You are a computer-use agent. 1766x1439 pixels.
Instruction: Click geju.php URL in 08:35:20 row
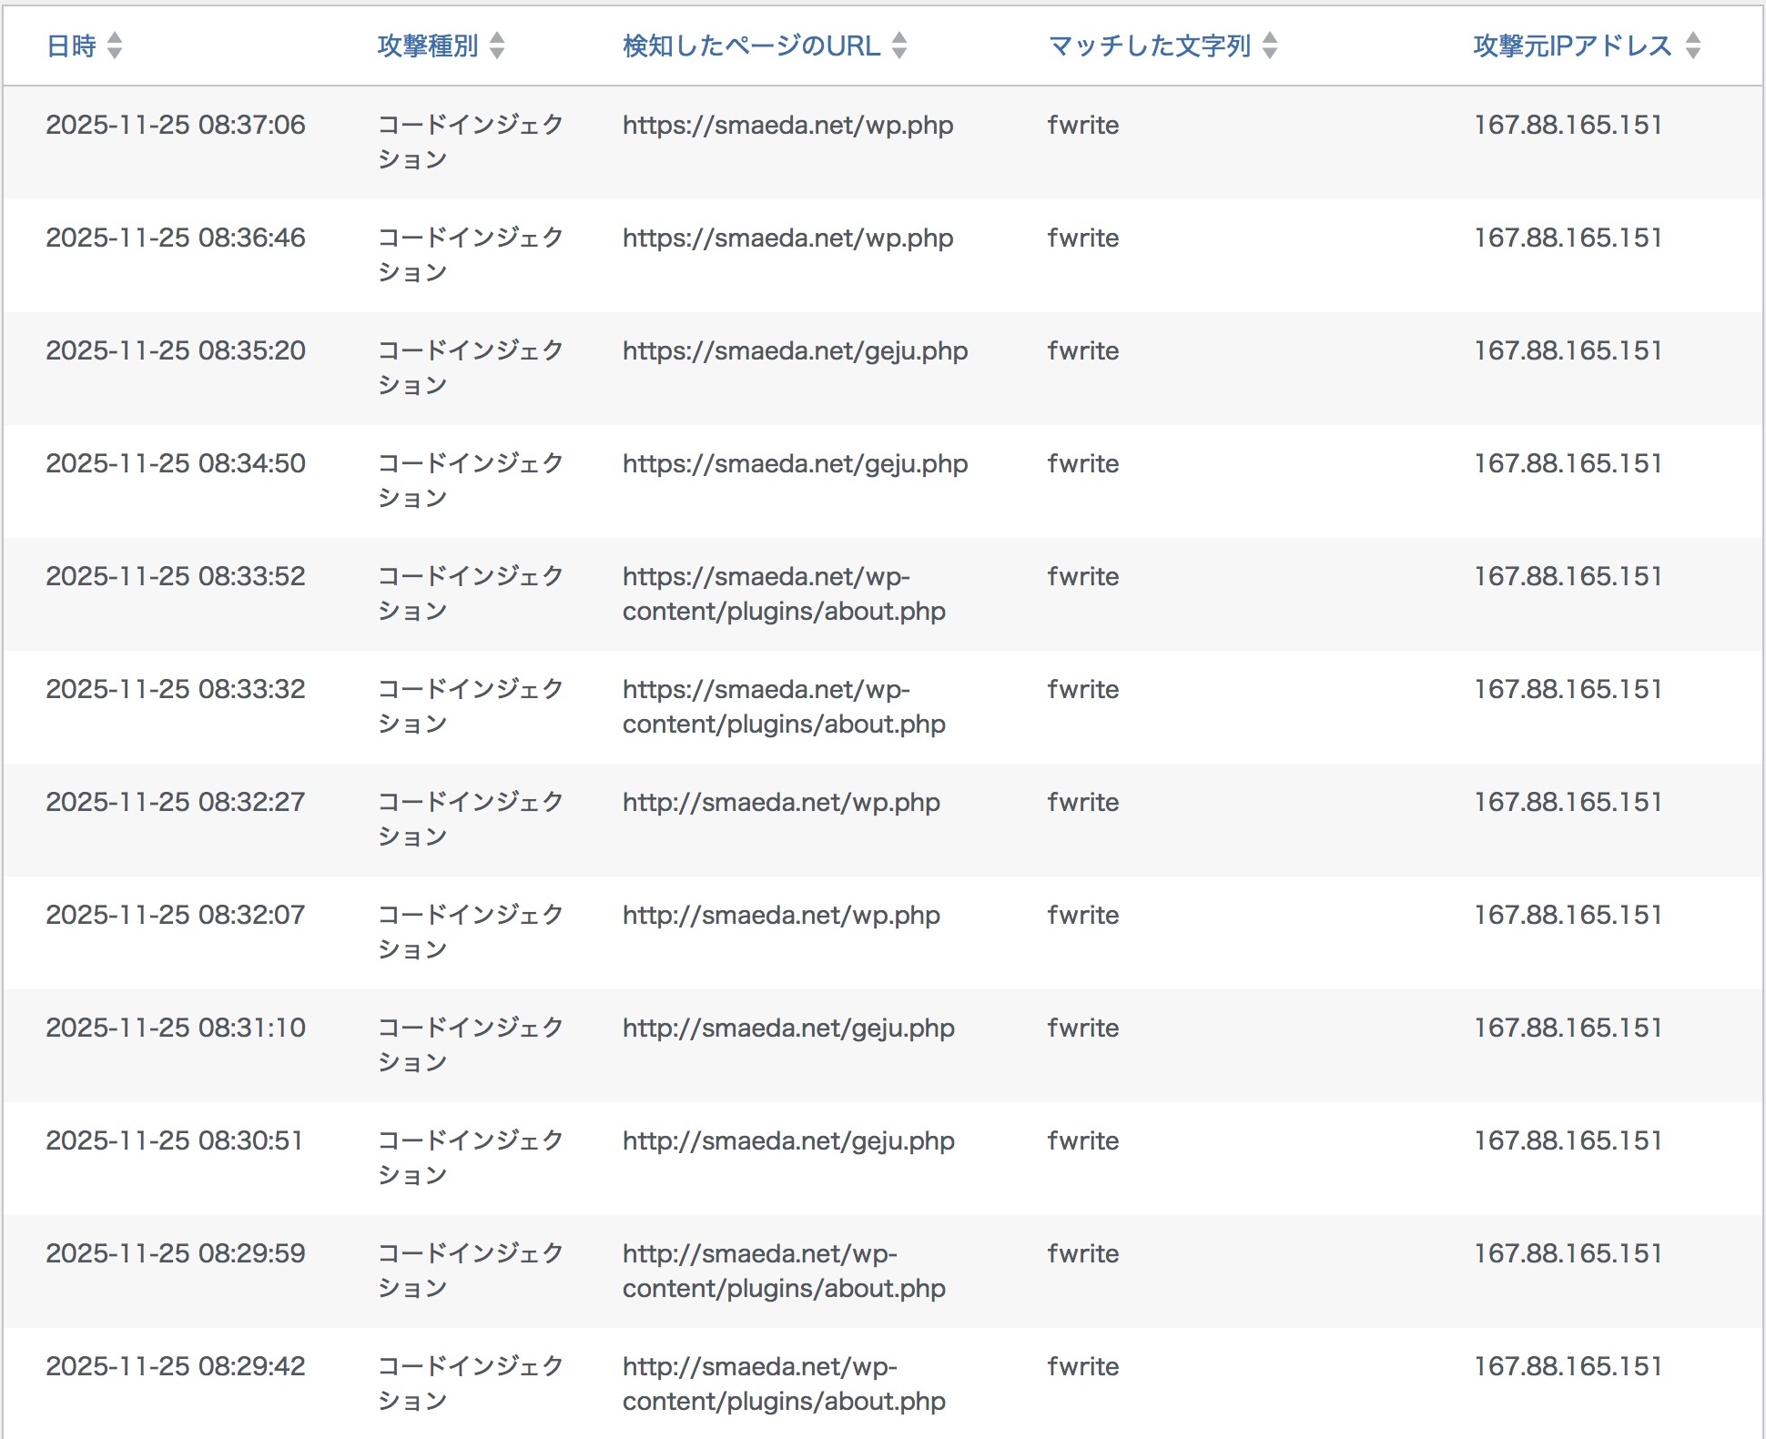(x=795, y=350)
